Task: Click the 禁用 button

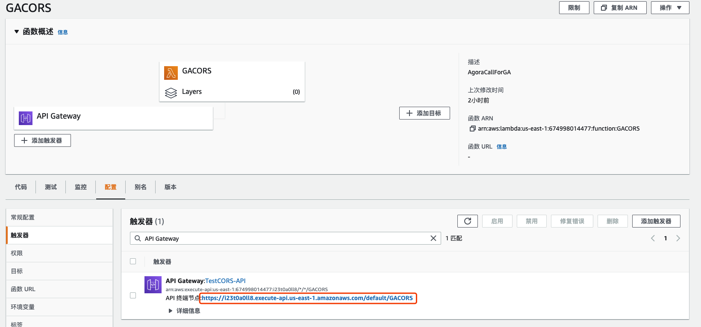Action: click(x=532, y=221)
